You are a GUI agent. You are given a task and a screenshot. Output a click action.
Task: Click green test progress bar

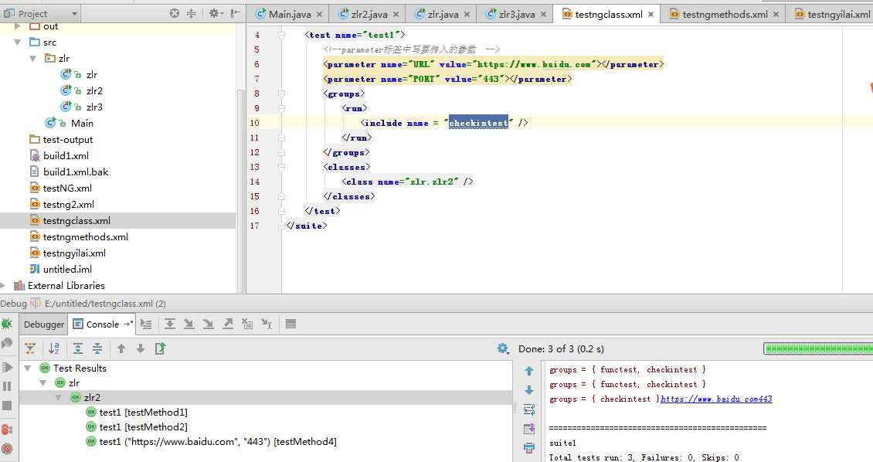pyautogui.click(x=818, y=349)
